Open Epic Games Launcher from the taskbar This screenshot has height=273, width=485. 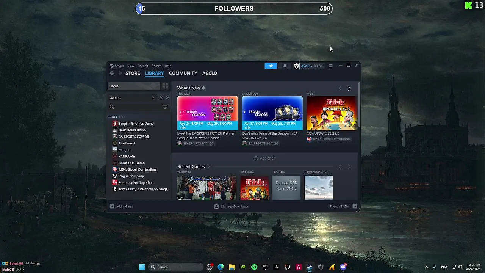pyautogui.click(x=265, y=267)
